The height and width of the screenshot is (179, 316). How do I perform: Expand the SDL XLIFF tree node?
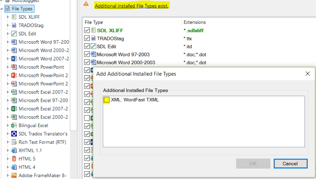8,17
